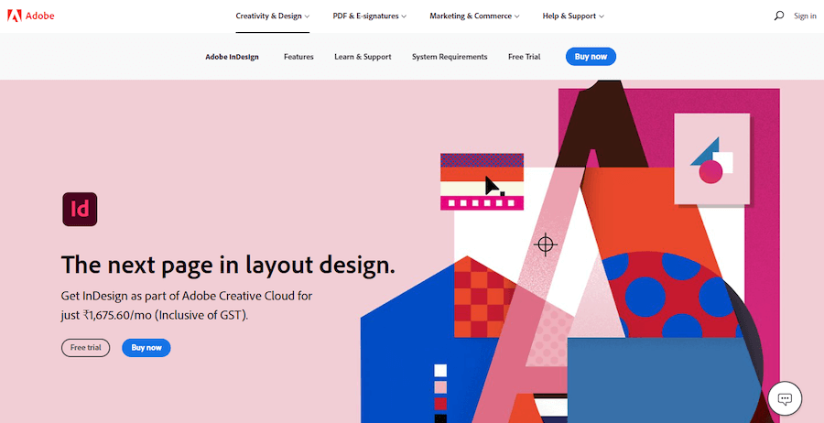Open the chat support bubble icon

(x=785, y=399)
